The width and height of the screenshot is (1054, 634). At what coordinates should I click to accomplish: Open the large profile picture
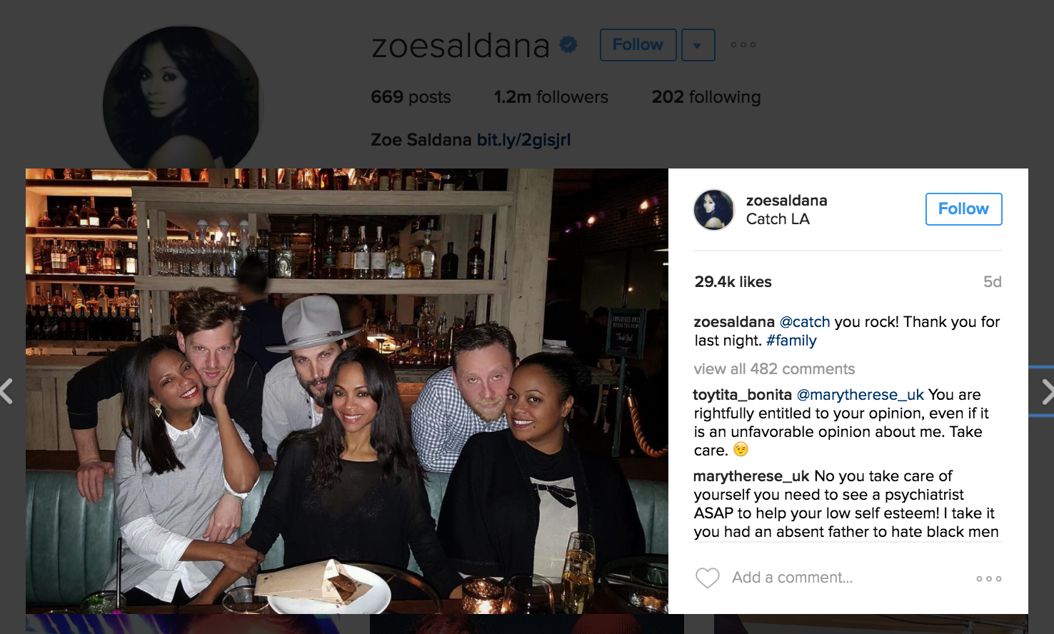(x=184, y=100)
